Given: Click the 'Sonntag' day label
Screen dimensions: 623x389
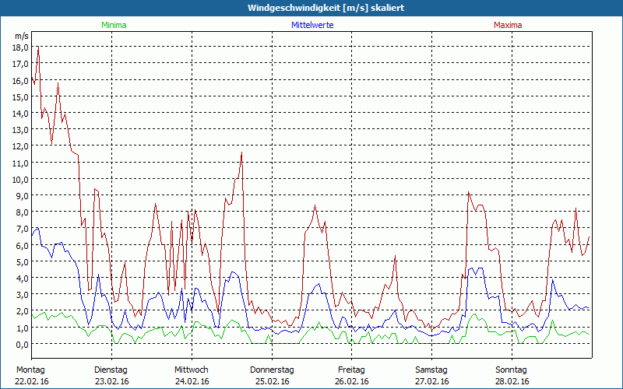Looking at the screenshot, I should point(512,370).
